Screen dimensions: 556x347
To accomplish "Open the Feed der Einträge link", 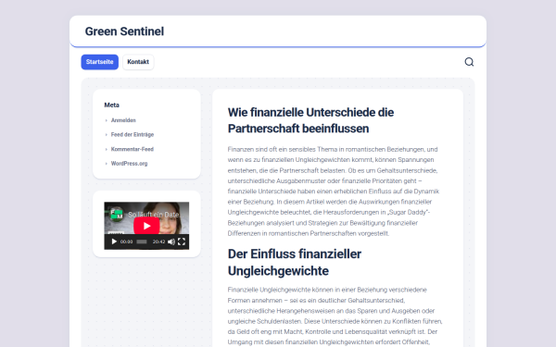I will tap(133, 134).
